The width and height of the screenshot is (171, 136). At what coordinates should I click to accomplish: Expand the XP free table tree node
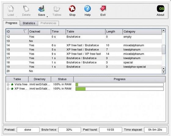pyautogui.click(x=8, y=89)
